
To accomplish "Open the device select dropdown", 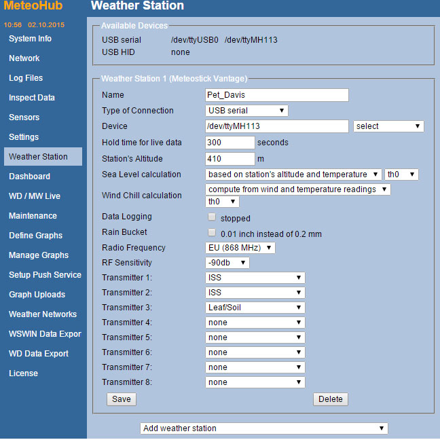I will [388, 126].
